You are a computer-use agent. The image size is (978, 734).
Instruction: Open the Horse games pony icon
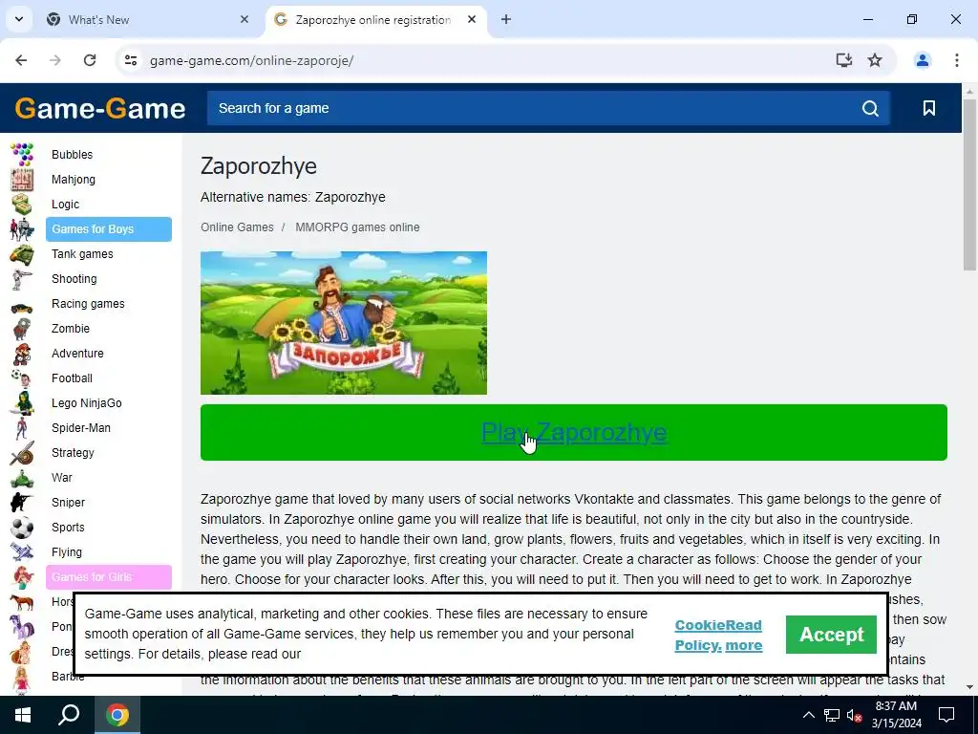point(22,602)
